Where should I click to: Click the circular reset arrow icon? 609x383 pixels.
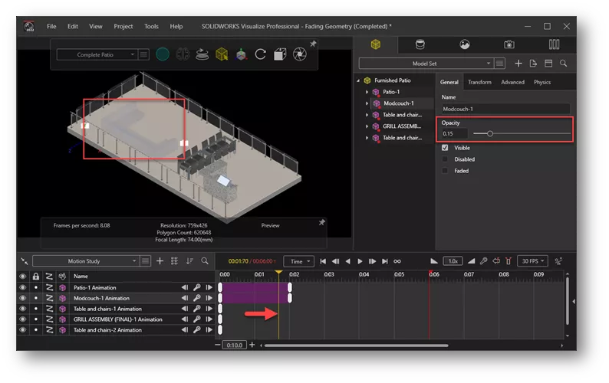(260, 54)
